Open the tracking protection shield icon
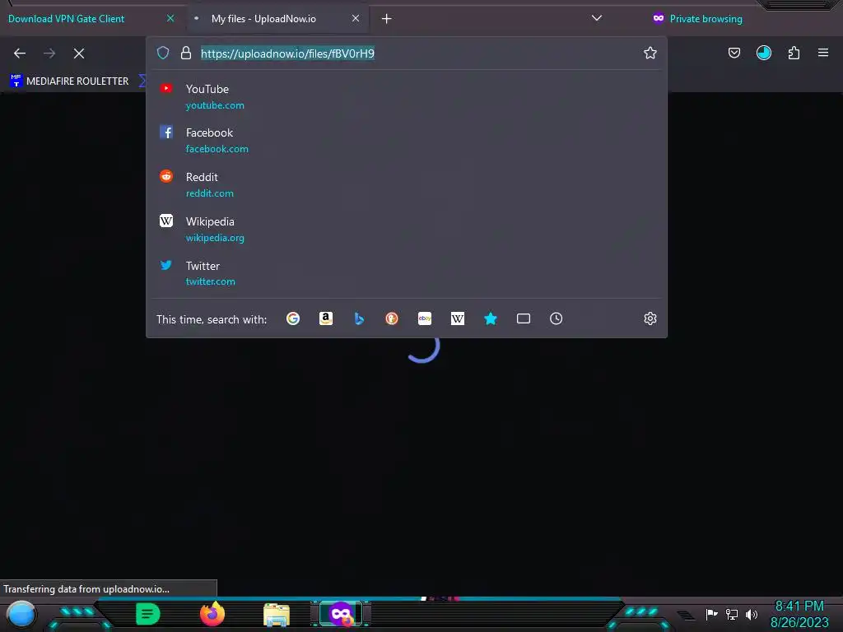843x632 pixels. (x=163, y=53)
